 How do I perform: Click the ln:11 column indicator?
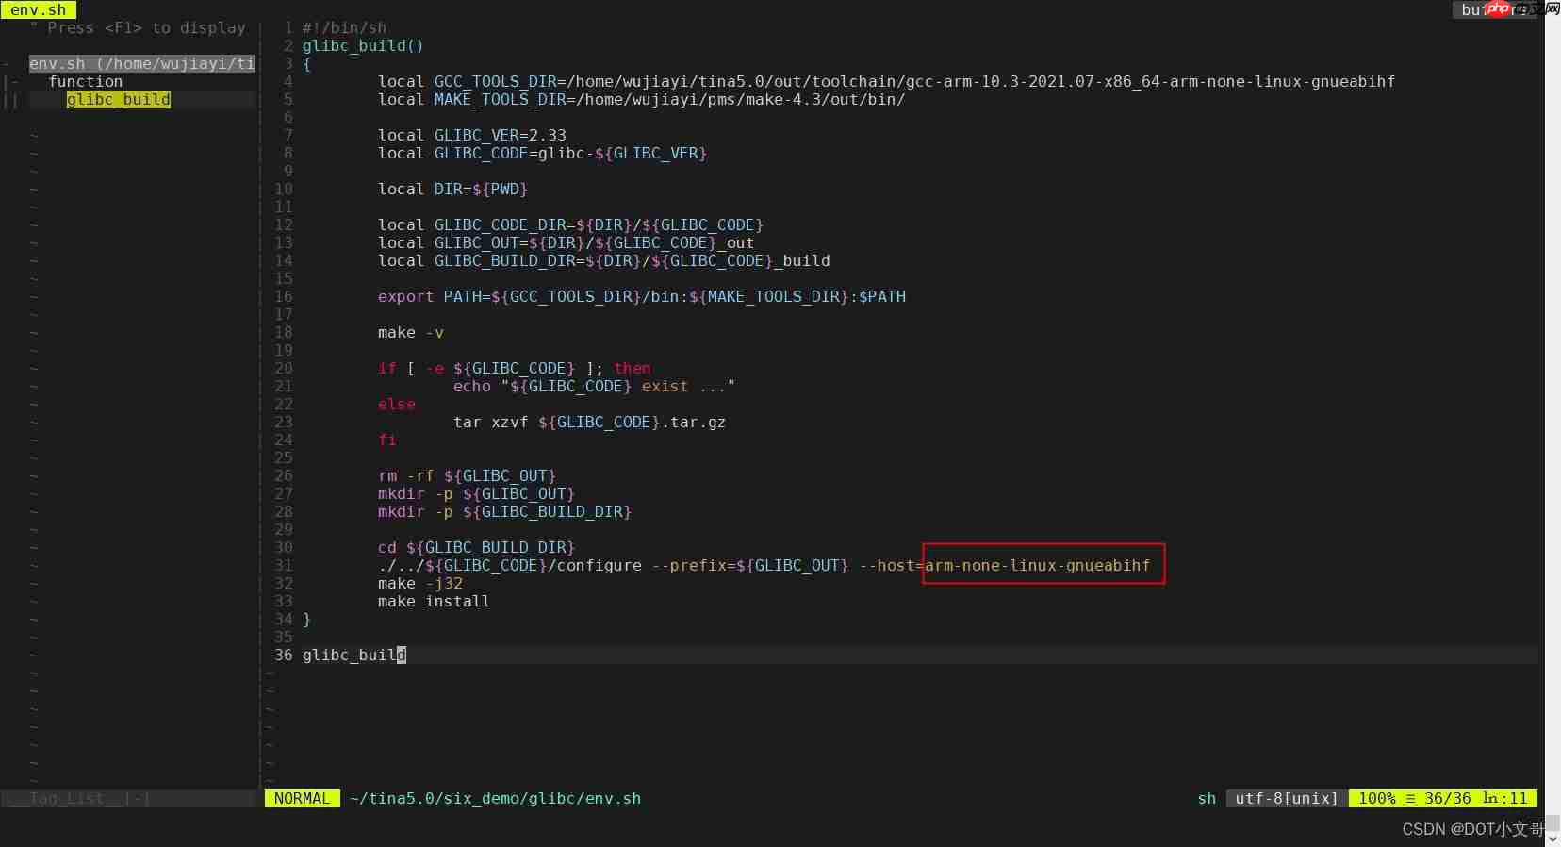pyautogui.click(x=1504, y=798)
